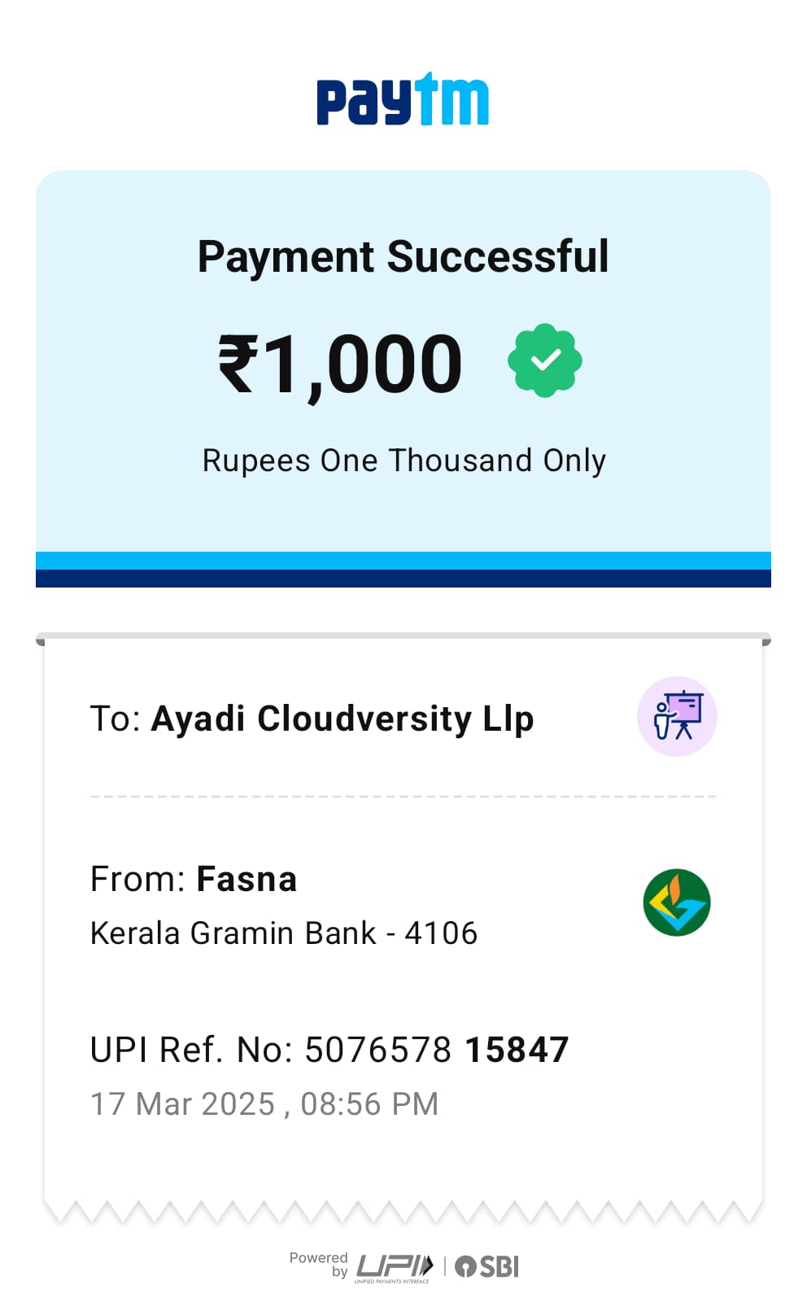The height and width of the screenshot is (1302, 807).
Task: Click the dark navy stripe band
Action: click(x=403, y=579)
